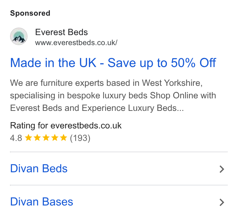Click the Everest Beds advertiser name
This screenshot has width=238, height=218.
point(61,32)
